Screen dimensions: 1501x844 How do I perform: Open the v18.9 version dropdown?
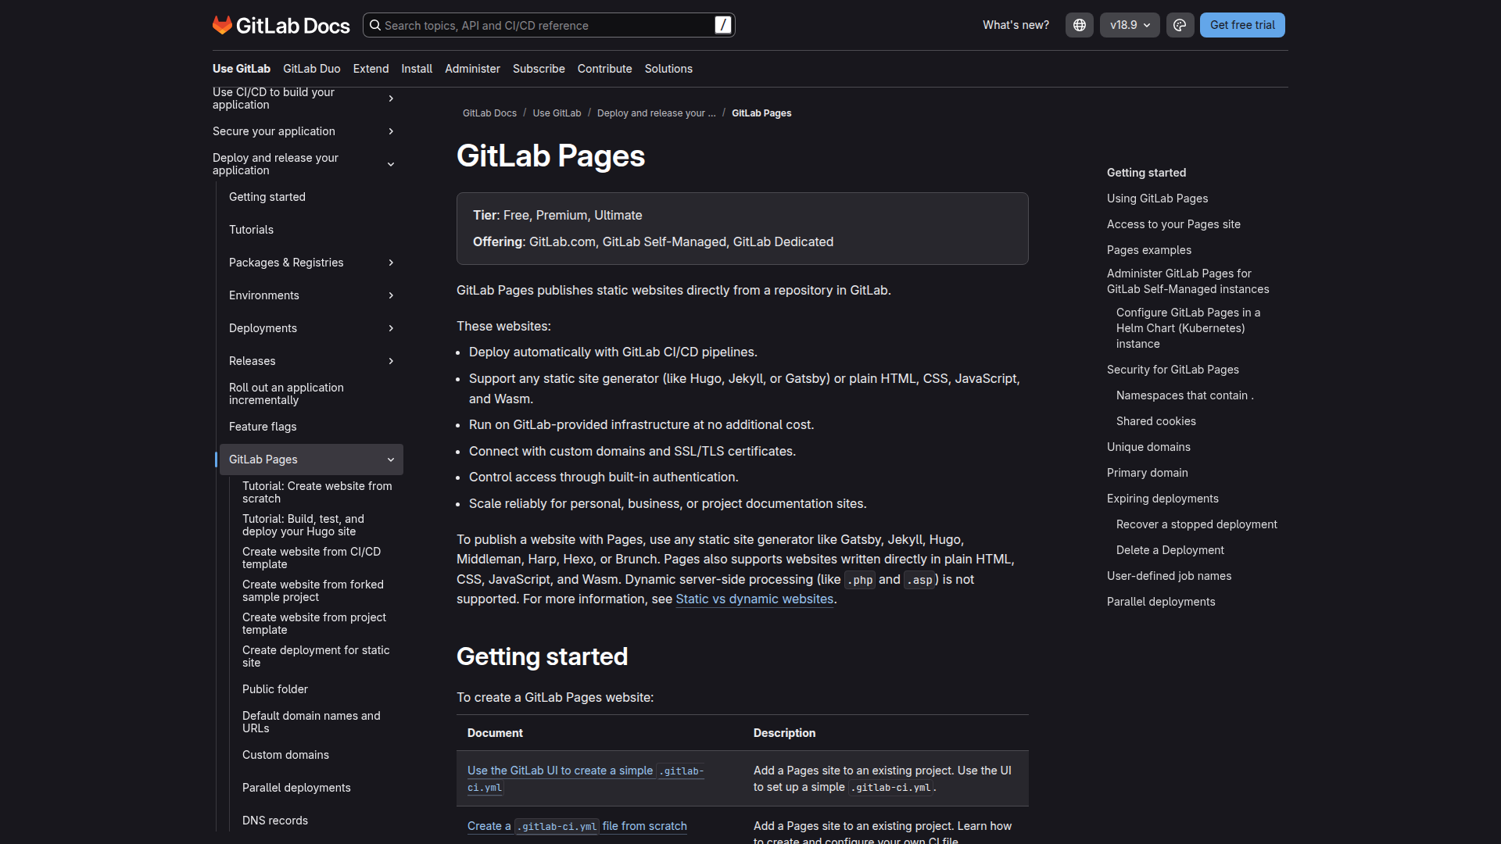(x=1130, y=25)
